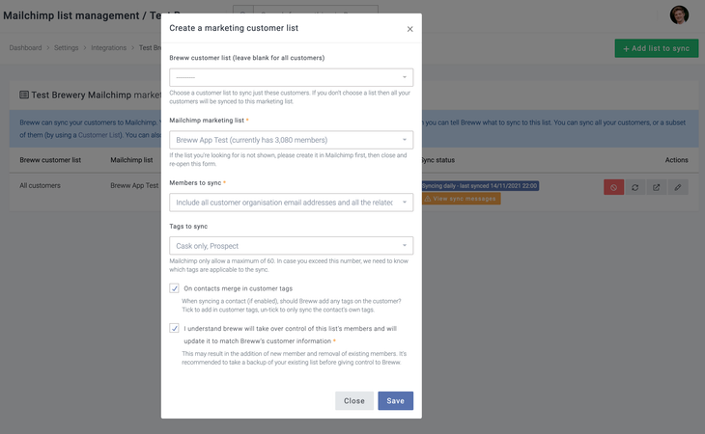
Task: Toggle On contacts merge in customer tags
Action: coord(175,288)
